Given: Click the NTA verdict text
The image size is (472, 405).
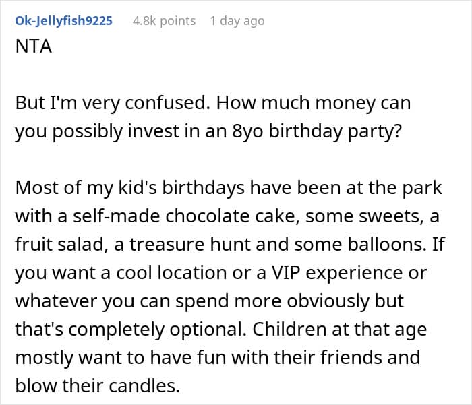Looking at the screenshot, I should (34, 46).
